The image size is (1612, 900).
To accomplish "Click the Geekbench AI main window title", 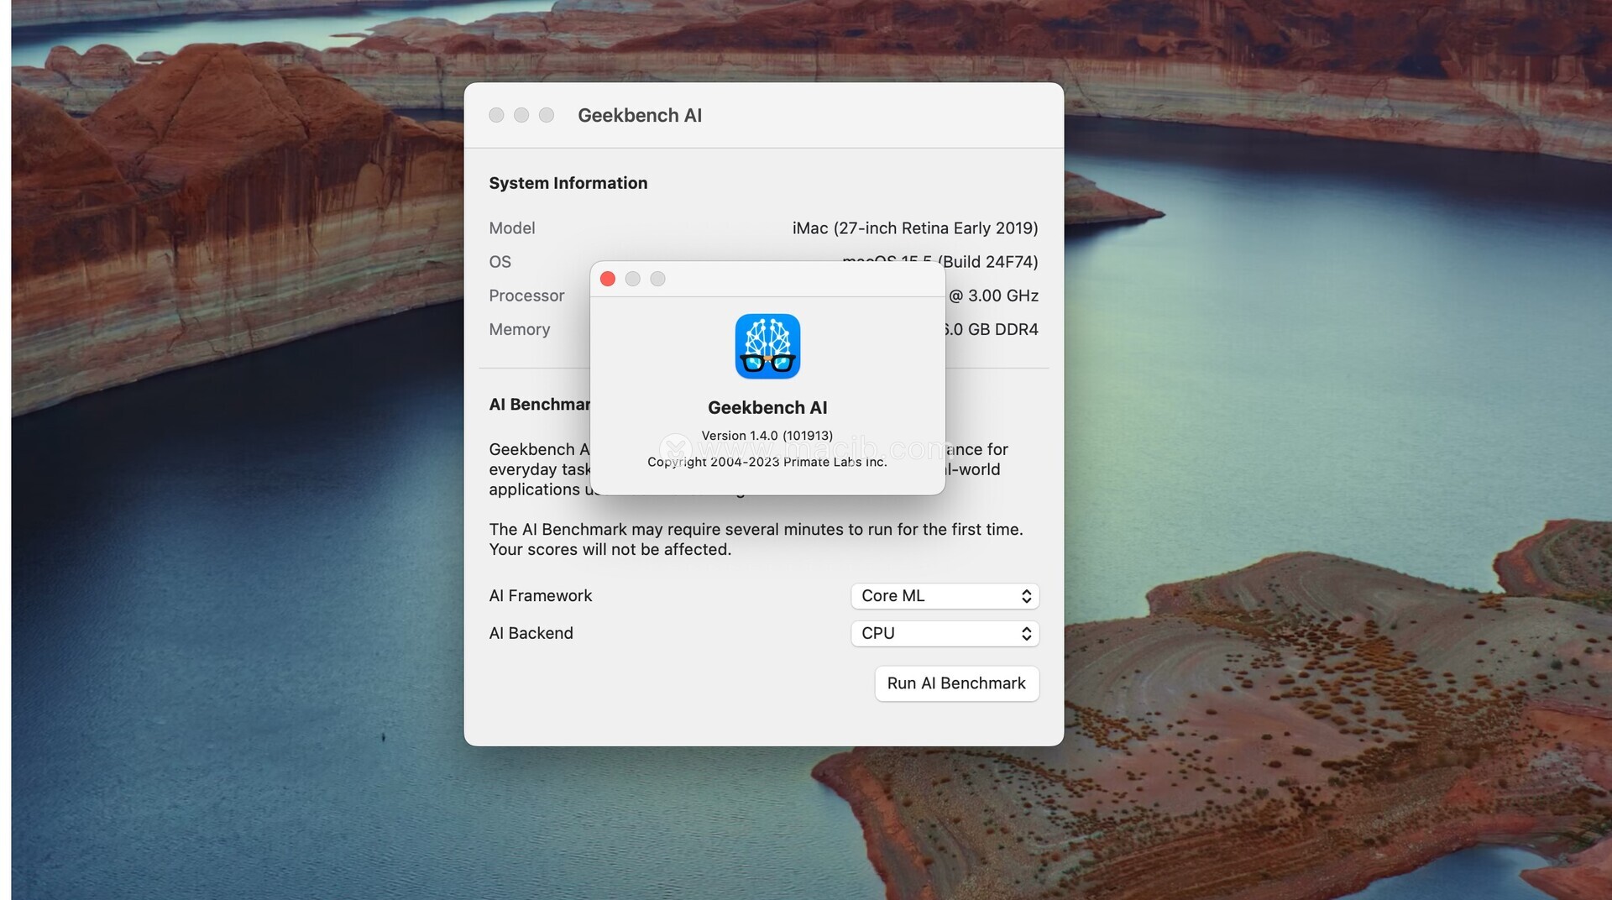I will coord(640,116).
